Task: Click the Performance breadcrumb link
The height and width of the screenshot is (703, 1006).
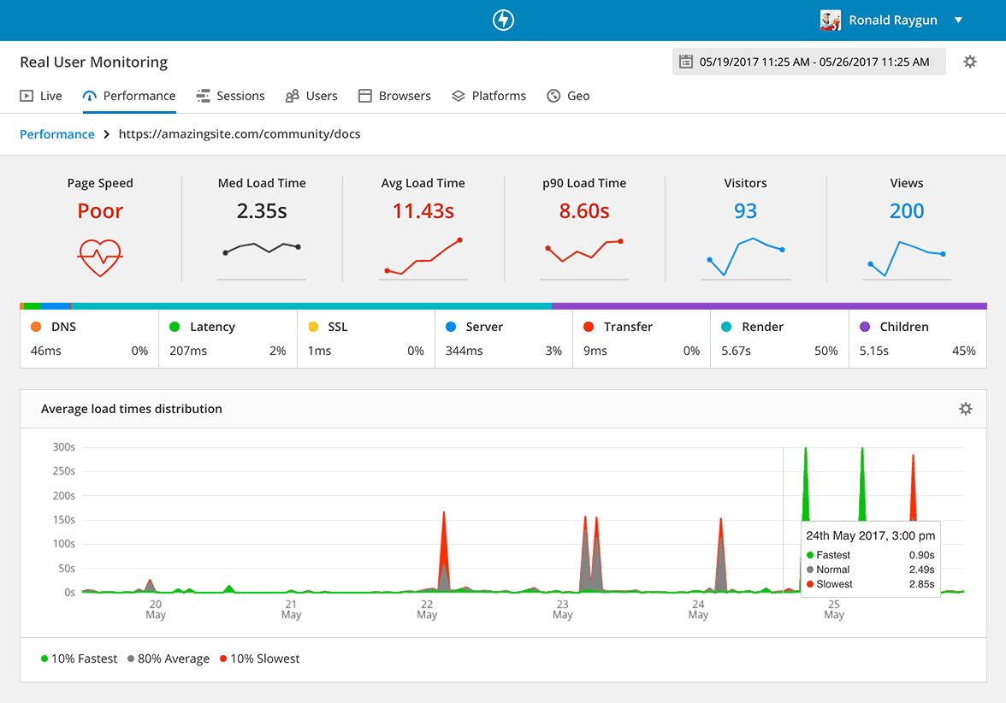Action: [56, 133]
